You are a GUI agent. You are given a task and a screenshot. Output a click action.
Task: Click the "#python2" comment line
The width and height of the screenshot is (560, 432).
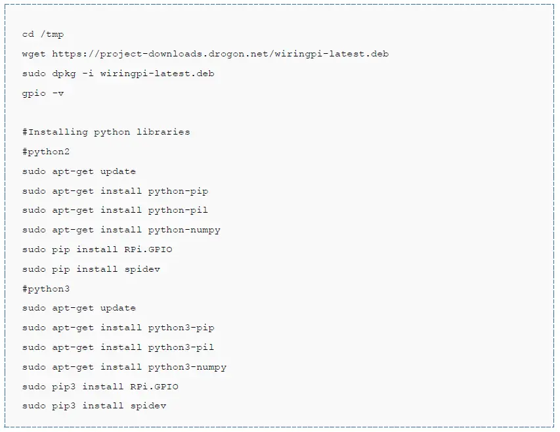[x=46, y=152]
